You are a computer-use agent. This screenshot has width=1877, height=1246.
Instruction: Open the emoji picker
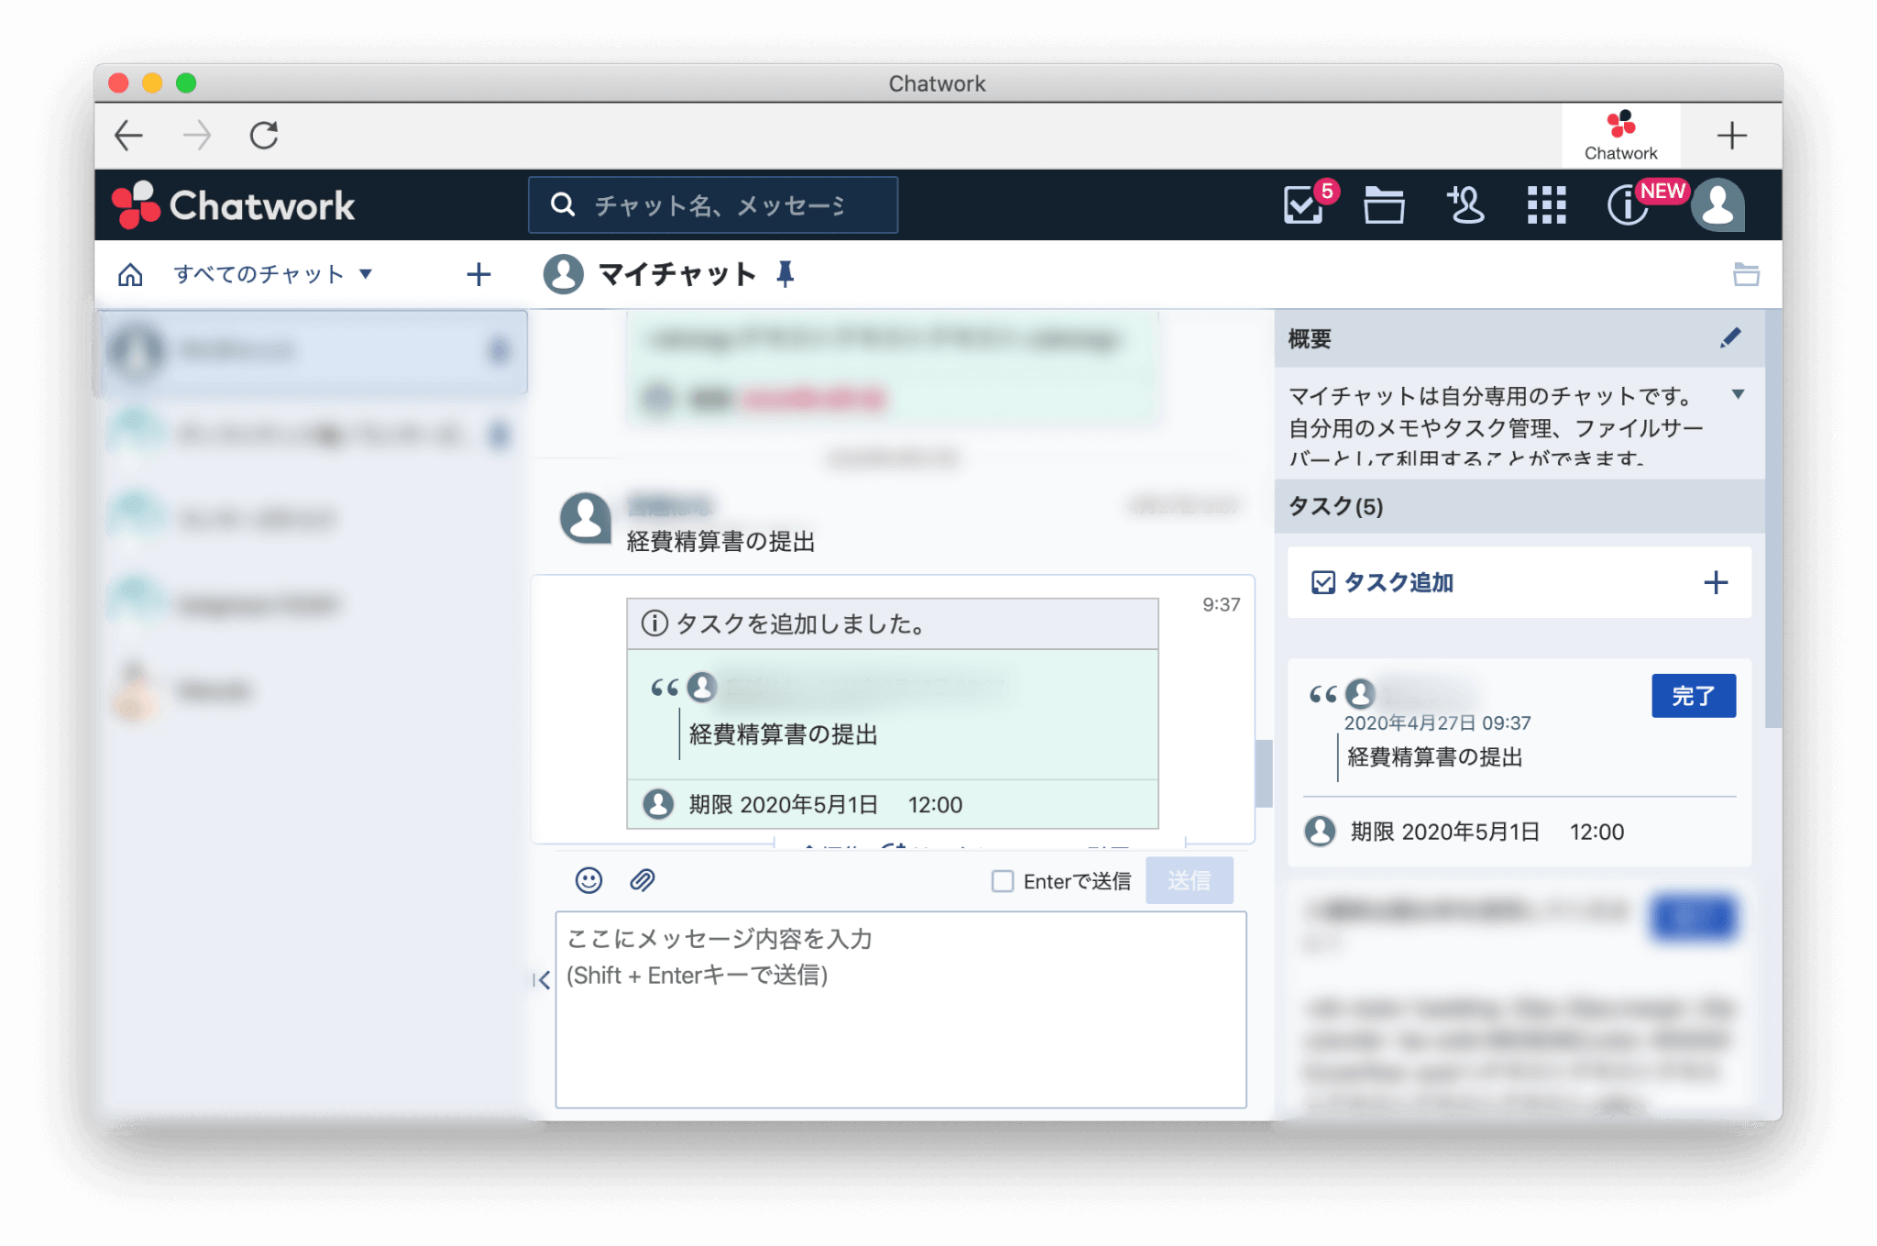point(588,880)
